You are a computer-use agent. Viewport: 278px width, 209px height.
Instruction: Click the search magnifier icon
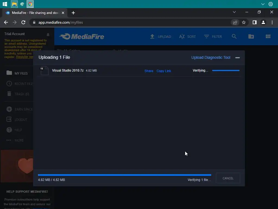coord(234,36)
